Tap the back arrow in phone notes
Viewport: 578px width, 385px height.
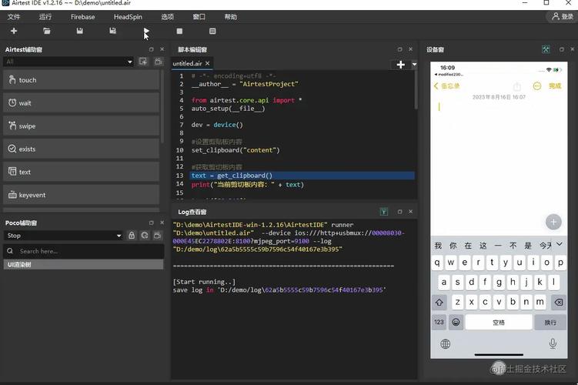436,86
